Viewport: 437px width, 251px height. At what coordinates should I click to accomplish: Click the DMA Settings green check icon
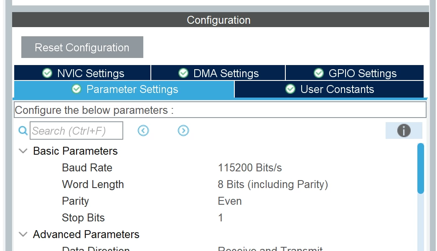point(183,73)
